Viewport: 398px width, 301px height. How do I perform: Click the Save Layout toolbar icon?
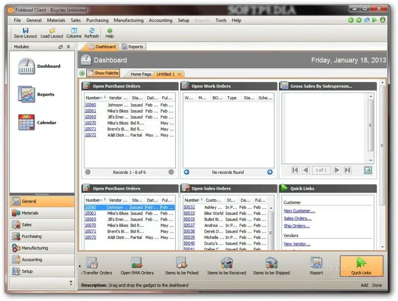pyautogui.click(x=25, y=33)
